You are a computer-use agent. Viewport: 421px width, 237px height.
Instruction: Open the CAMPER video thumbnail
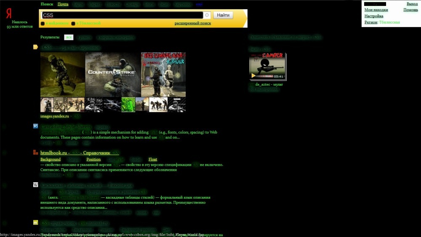(268, 67)
